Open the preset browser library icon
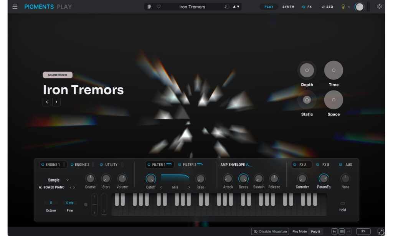The width and height of the screenshot is (393, 236). (149, 7)
